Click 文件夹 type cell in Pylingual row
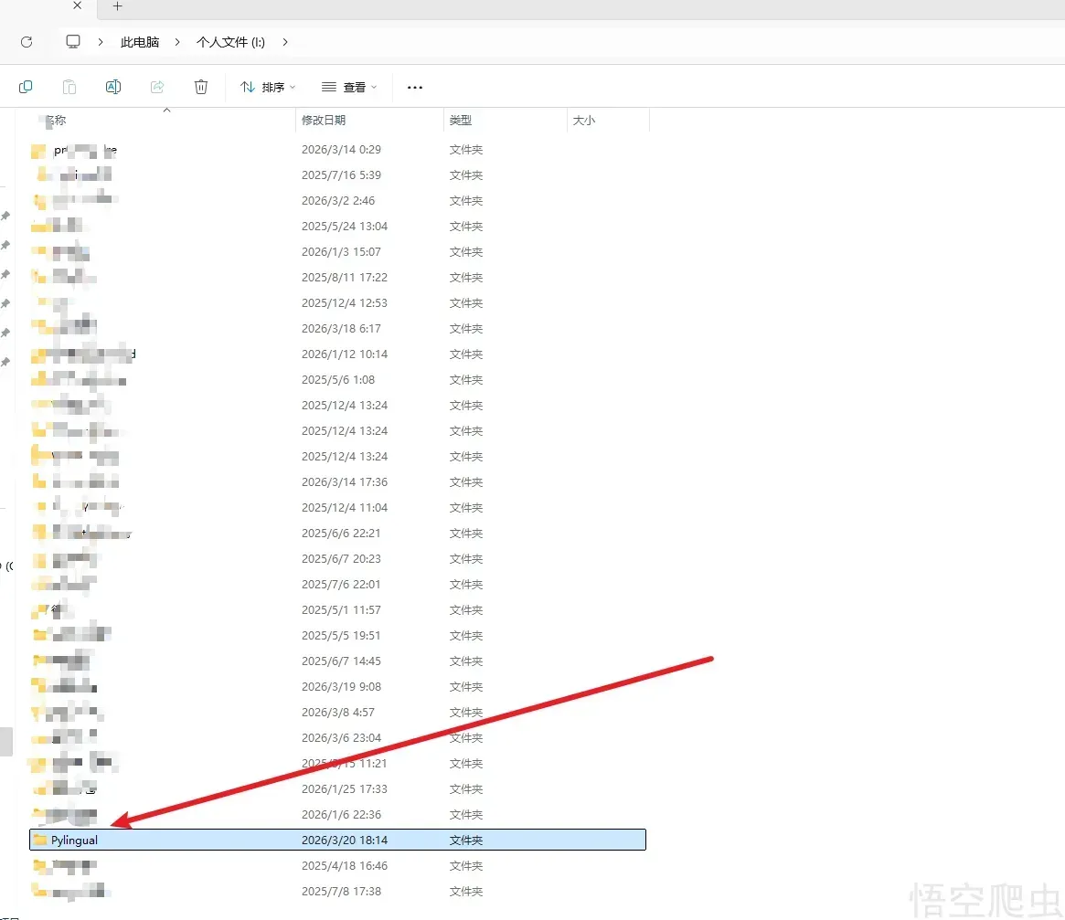 click(x=466, y=840)
